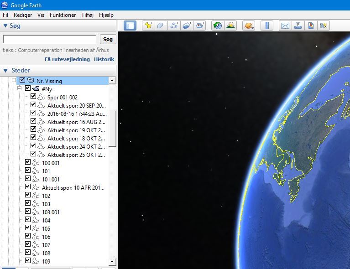This screenshot has width=350, height=269.
Task: Click path icon beside 2016-08-16 17:44:23 track
Action: coord(41,114)
